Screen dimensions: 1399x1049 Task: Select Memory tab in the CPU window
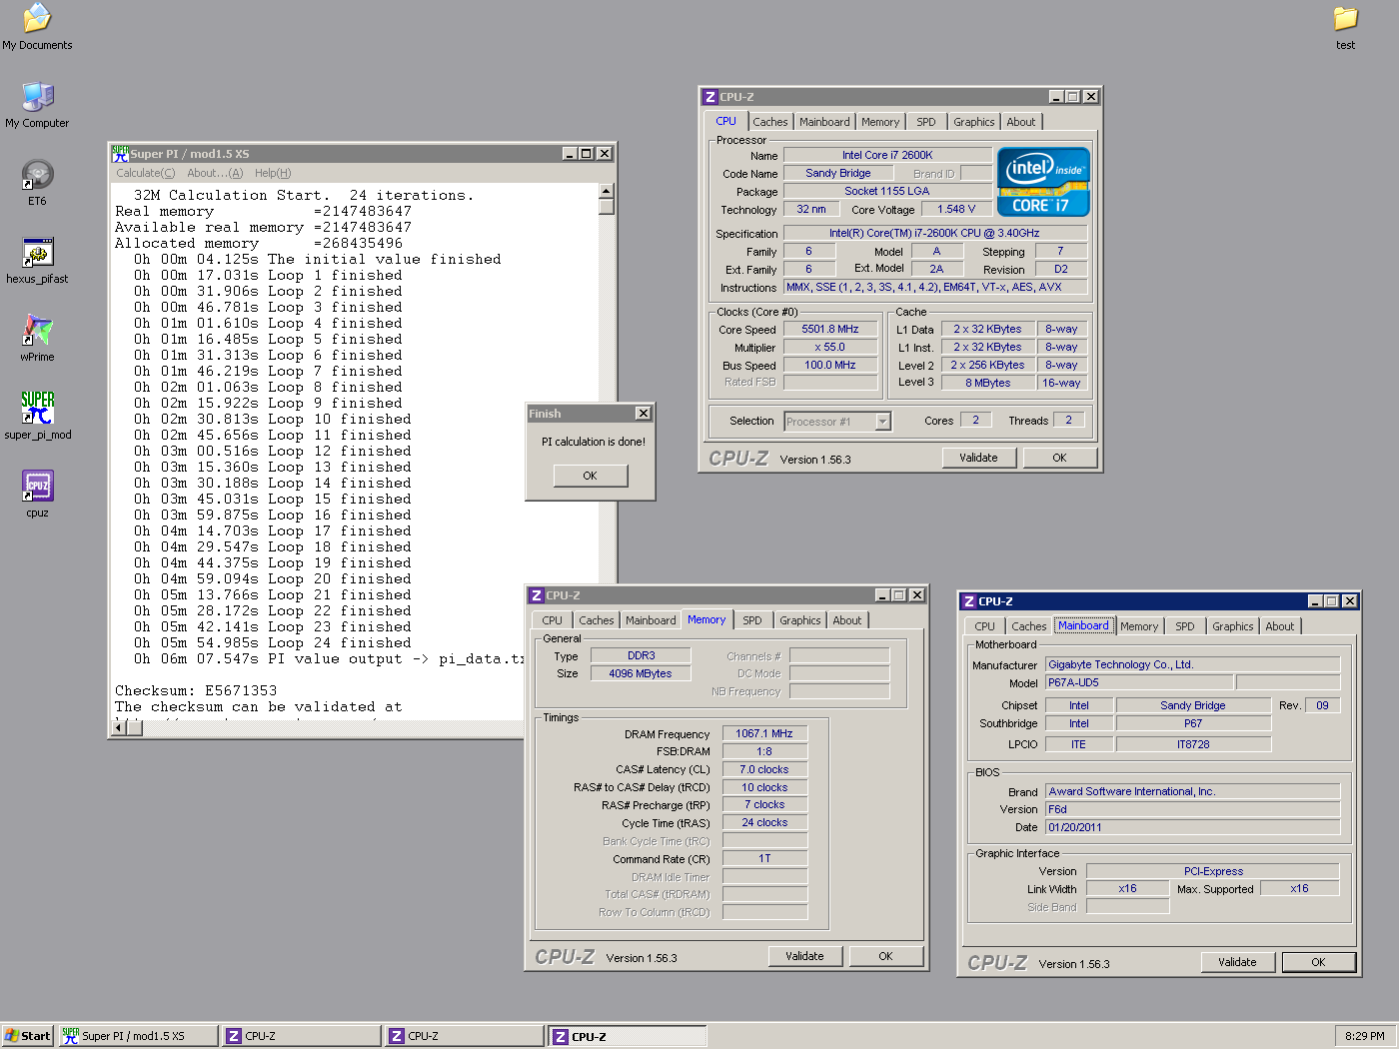(880, 122)
